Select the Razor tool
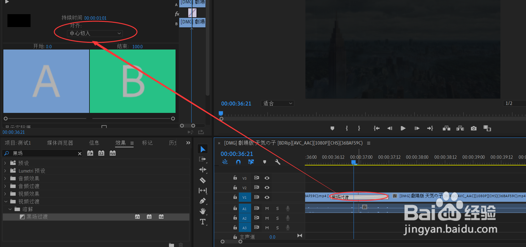This screenshot has height=247, width=526. [x=203, y=180]
